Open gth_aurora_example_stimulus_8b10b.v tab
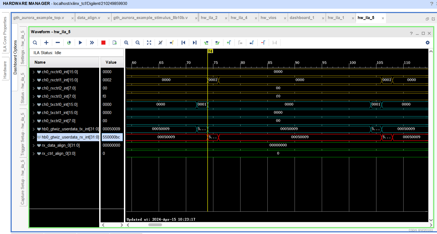 pyautogui.click(x=150, y=18)
